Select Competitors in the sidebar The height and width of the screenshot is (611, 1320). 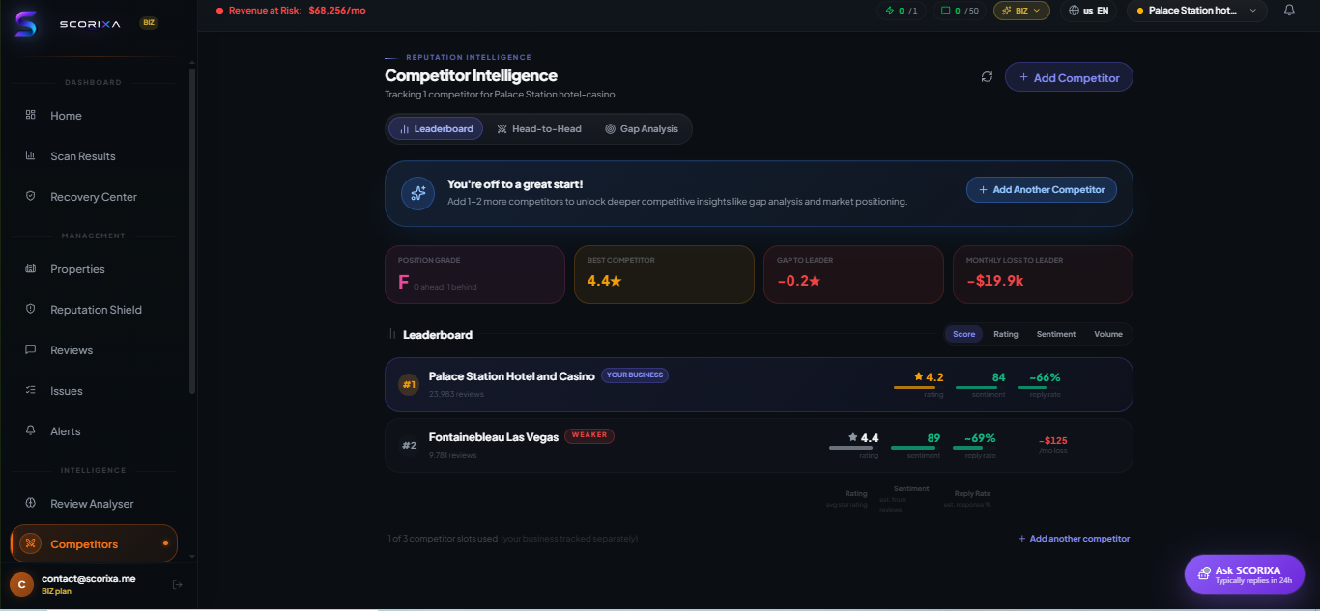click(x=94, y=543)
